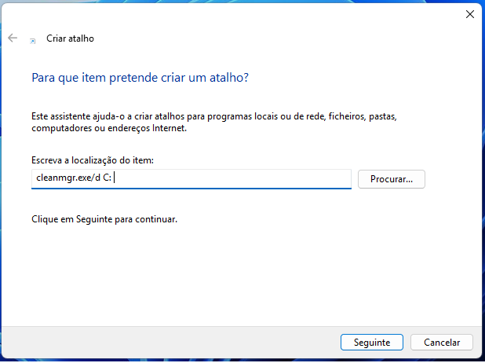Viewport: 485px width, 363px height.
Task: Click the C: drive text in the location field
Action: click(x=107, y=178)
